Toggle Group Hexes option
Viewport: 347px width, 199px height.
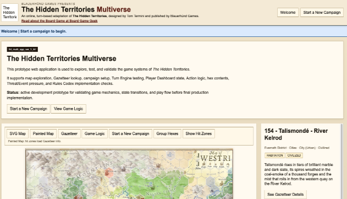167,133
